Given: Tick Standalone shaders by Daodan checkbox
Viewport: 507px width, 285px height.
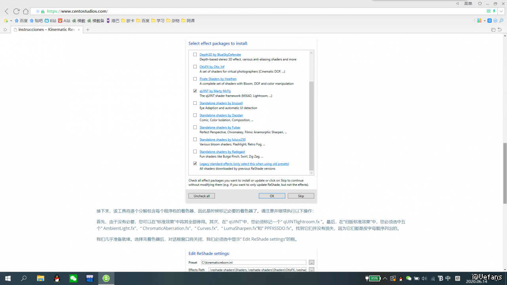Looking at the screenshot, I should pos(195,115).
